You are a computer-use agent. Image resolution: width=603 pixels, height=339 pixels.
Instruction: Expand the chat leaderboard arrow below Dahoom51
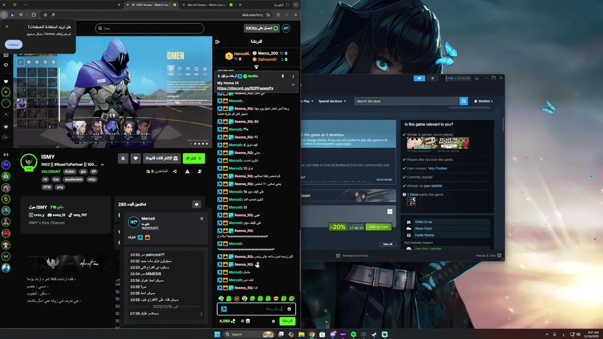point(256,67)
